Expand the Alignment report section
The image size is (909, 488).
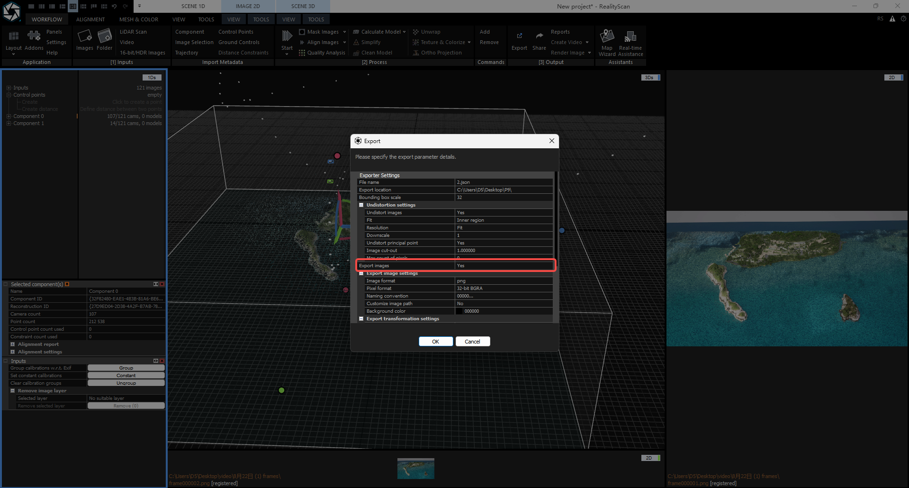[x=13, y=344]
